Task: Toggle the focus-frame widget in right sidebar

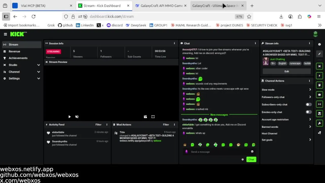Action: click(319, 66)
